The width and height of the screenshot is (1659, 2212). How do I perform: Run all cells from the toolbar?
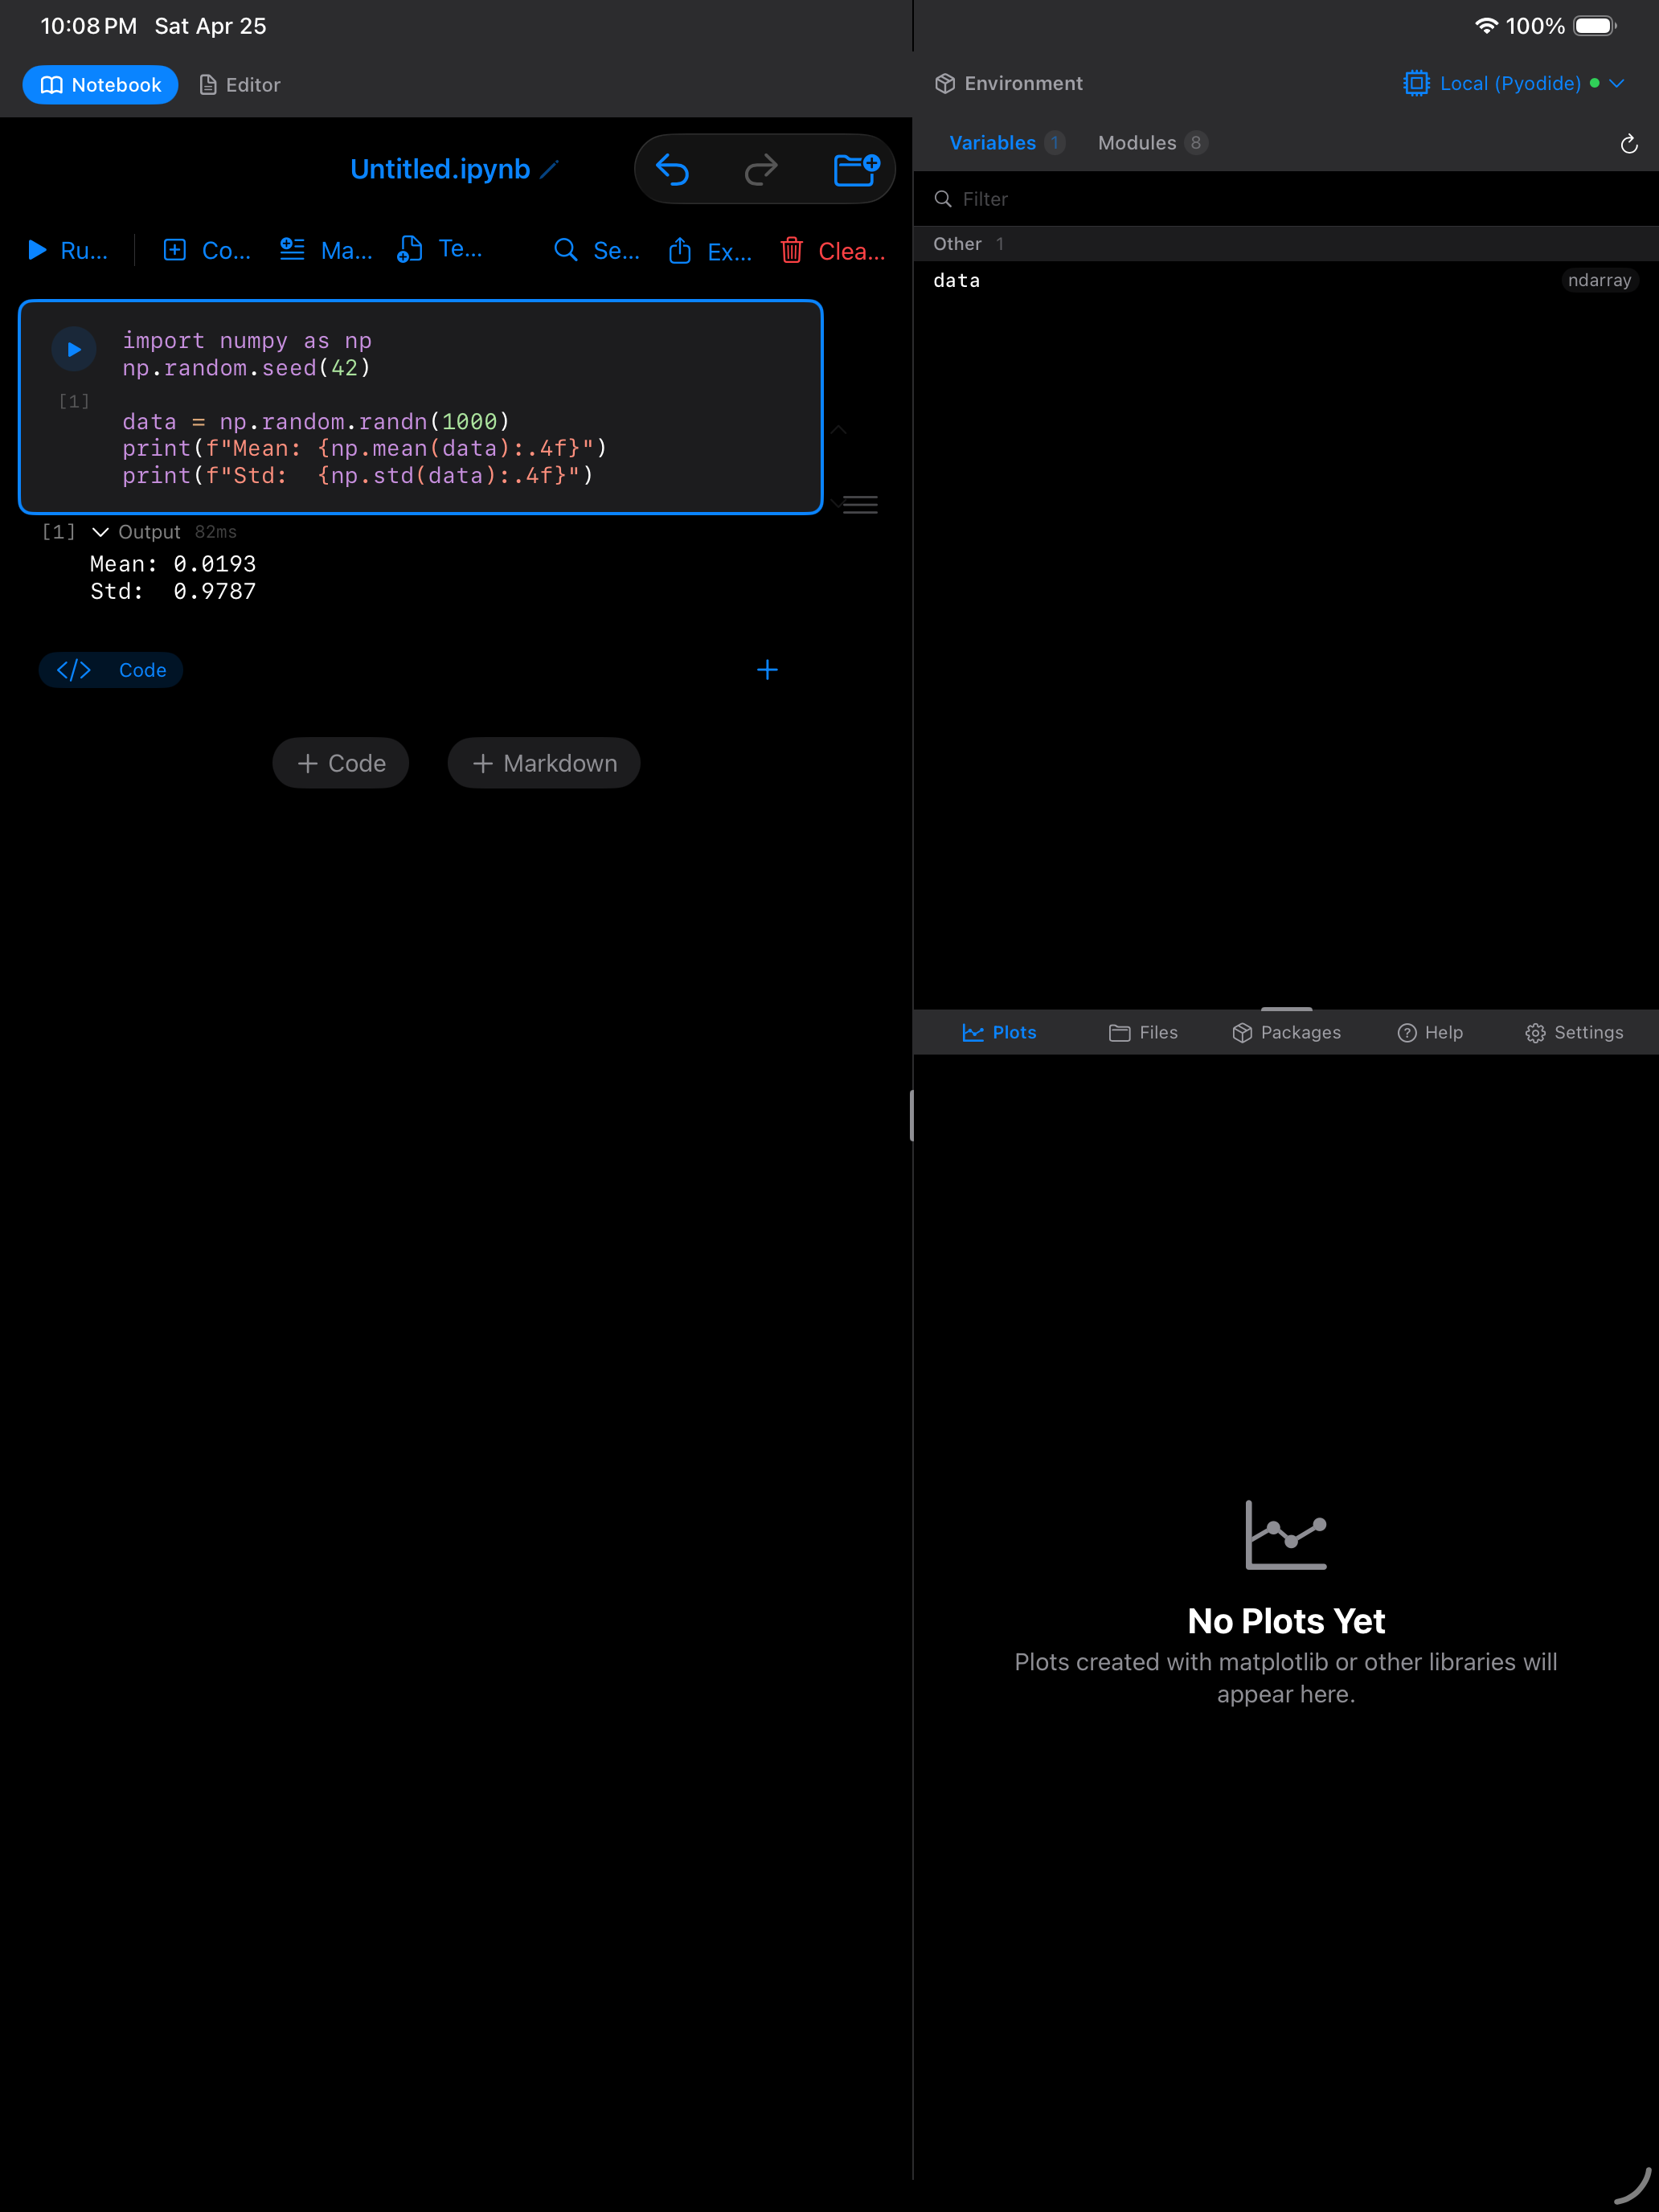click(x=67, y=250)
